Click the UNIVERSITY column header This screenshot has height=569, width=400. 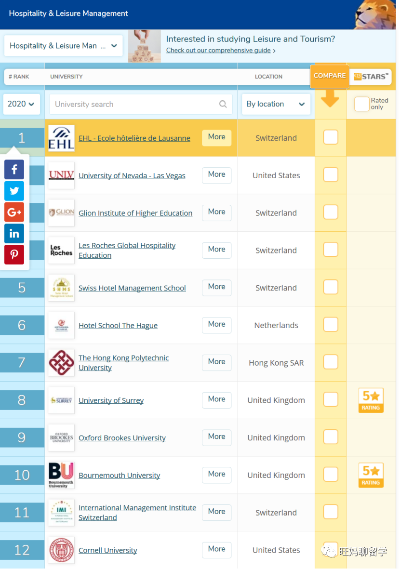click(67, 77)
